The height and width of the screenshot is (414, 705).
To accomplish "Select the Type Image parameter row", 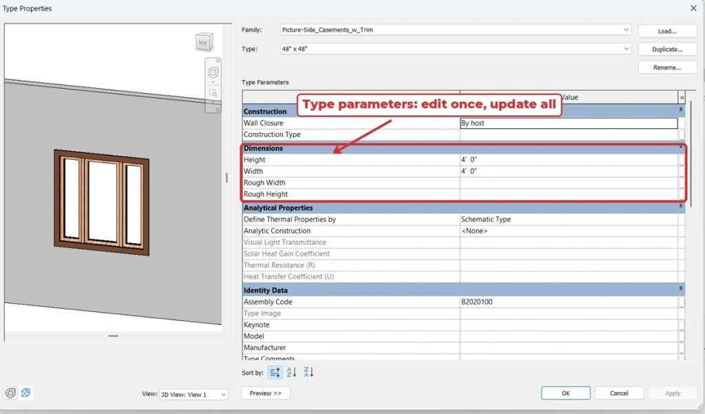I will click(x=460, y=313).
